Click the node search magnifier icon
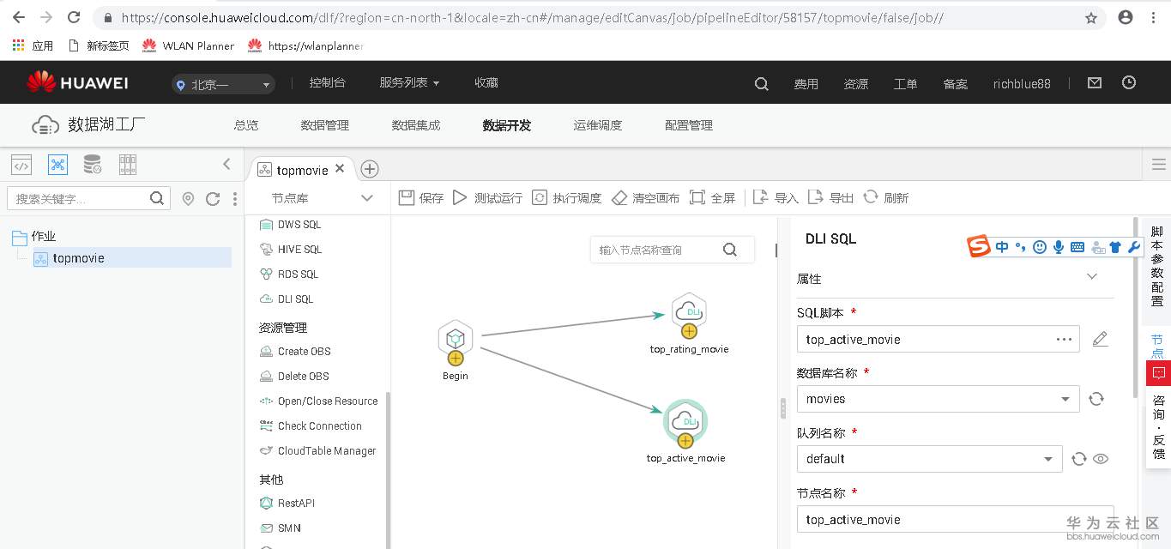Screen dimensions: 1171x549 click(730, 250)
